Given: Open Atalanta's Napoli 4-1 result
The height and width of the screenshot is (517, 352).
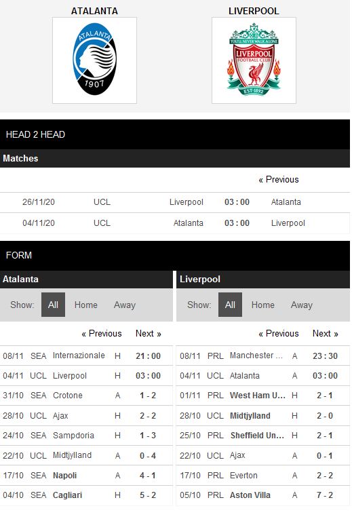Looking at the screenshot, I should 86,476.
